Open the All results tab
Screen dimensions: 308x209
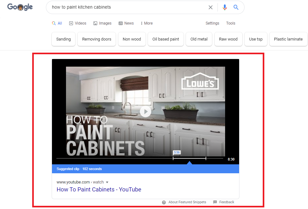[57, 23]
